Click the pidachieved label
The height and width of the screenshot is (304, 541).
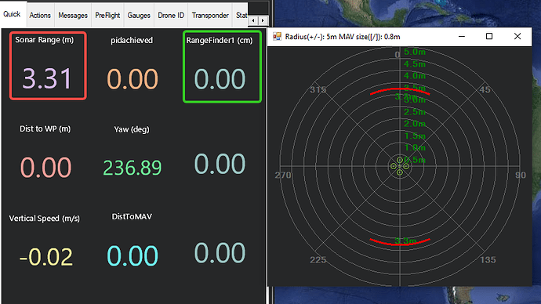coord(132,40)
